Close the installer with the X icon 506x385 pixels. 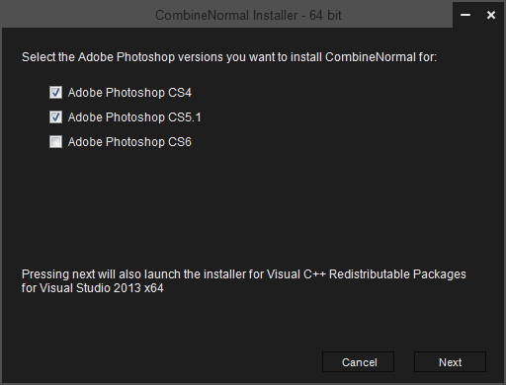tap(491, 15)
